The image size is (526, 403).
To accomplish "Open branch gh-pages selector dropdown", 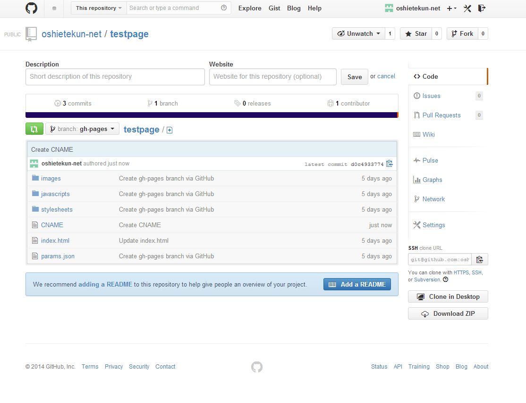I will (83, 129).
